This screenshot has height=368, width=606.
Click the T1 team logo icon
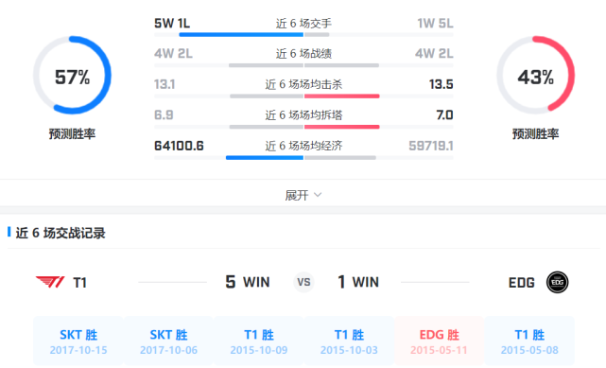point(50,282)
